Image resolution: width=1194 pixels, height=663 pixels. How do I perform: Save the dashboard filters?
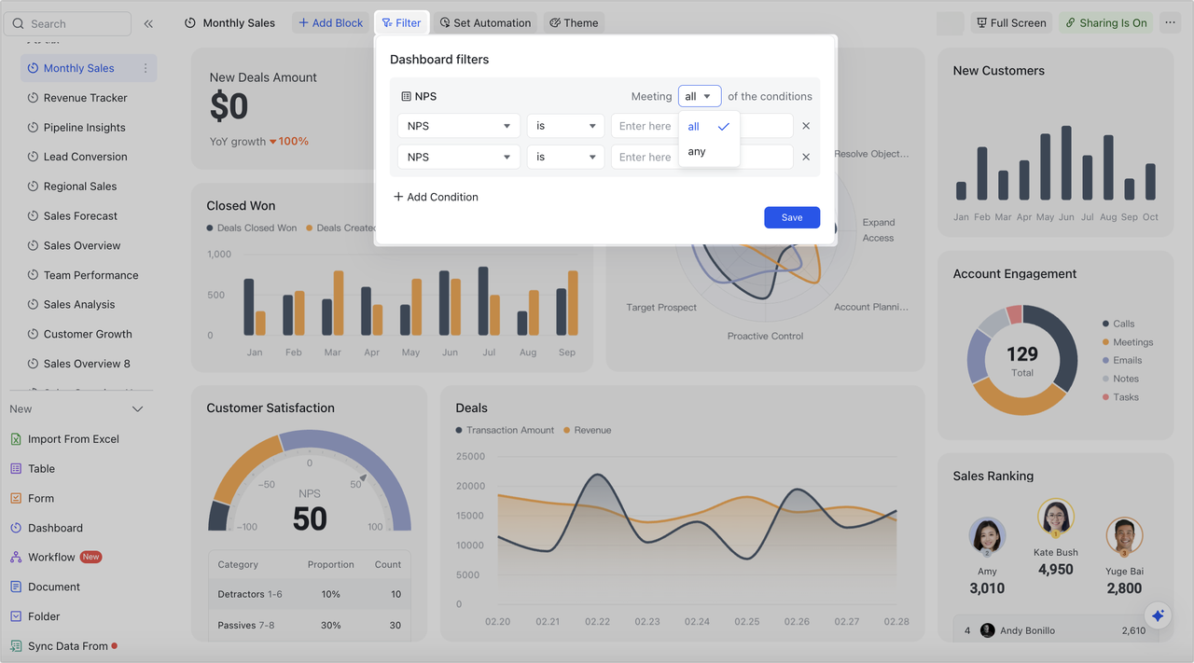tap(791, 216)
